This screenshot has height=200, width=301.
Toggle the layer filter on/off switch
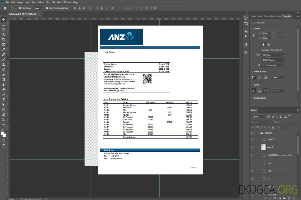pyautogui.click(x=289, y=116)
